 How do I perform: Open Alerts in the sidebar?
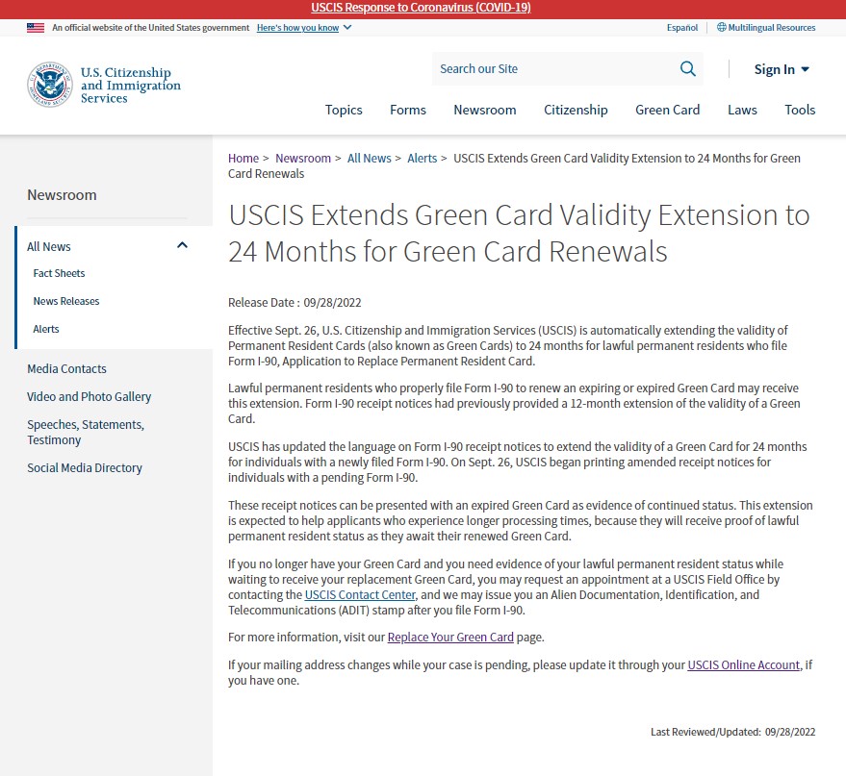(x=46, y=329)
